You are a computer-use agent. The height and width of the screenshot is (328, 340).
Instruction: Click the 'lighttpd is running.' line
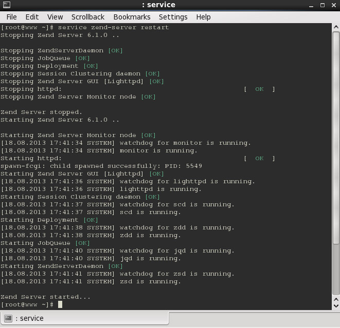101,189
